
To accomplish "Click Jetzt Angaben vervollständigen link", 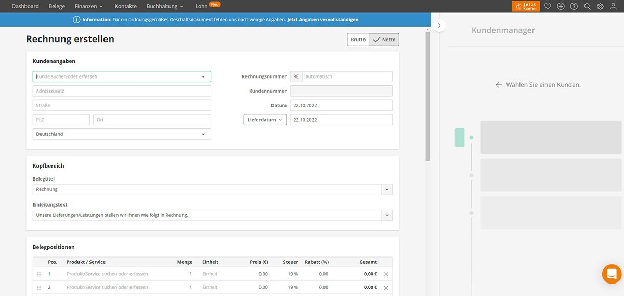I will [x=323, y=20].
